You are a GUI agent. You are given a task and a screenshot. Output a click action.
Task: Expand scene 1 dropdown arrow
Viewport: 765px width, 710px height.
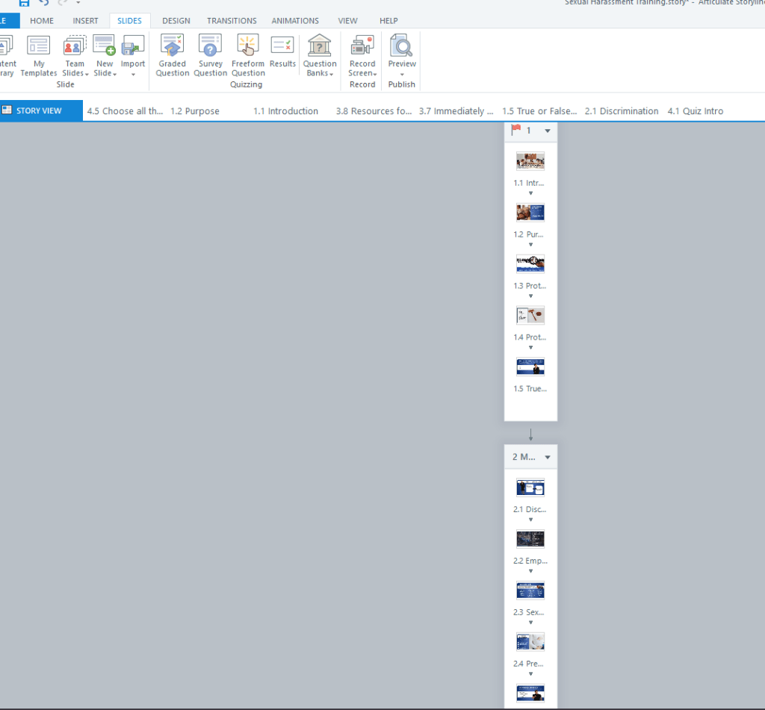click(548, 131)
